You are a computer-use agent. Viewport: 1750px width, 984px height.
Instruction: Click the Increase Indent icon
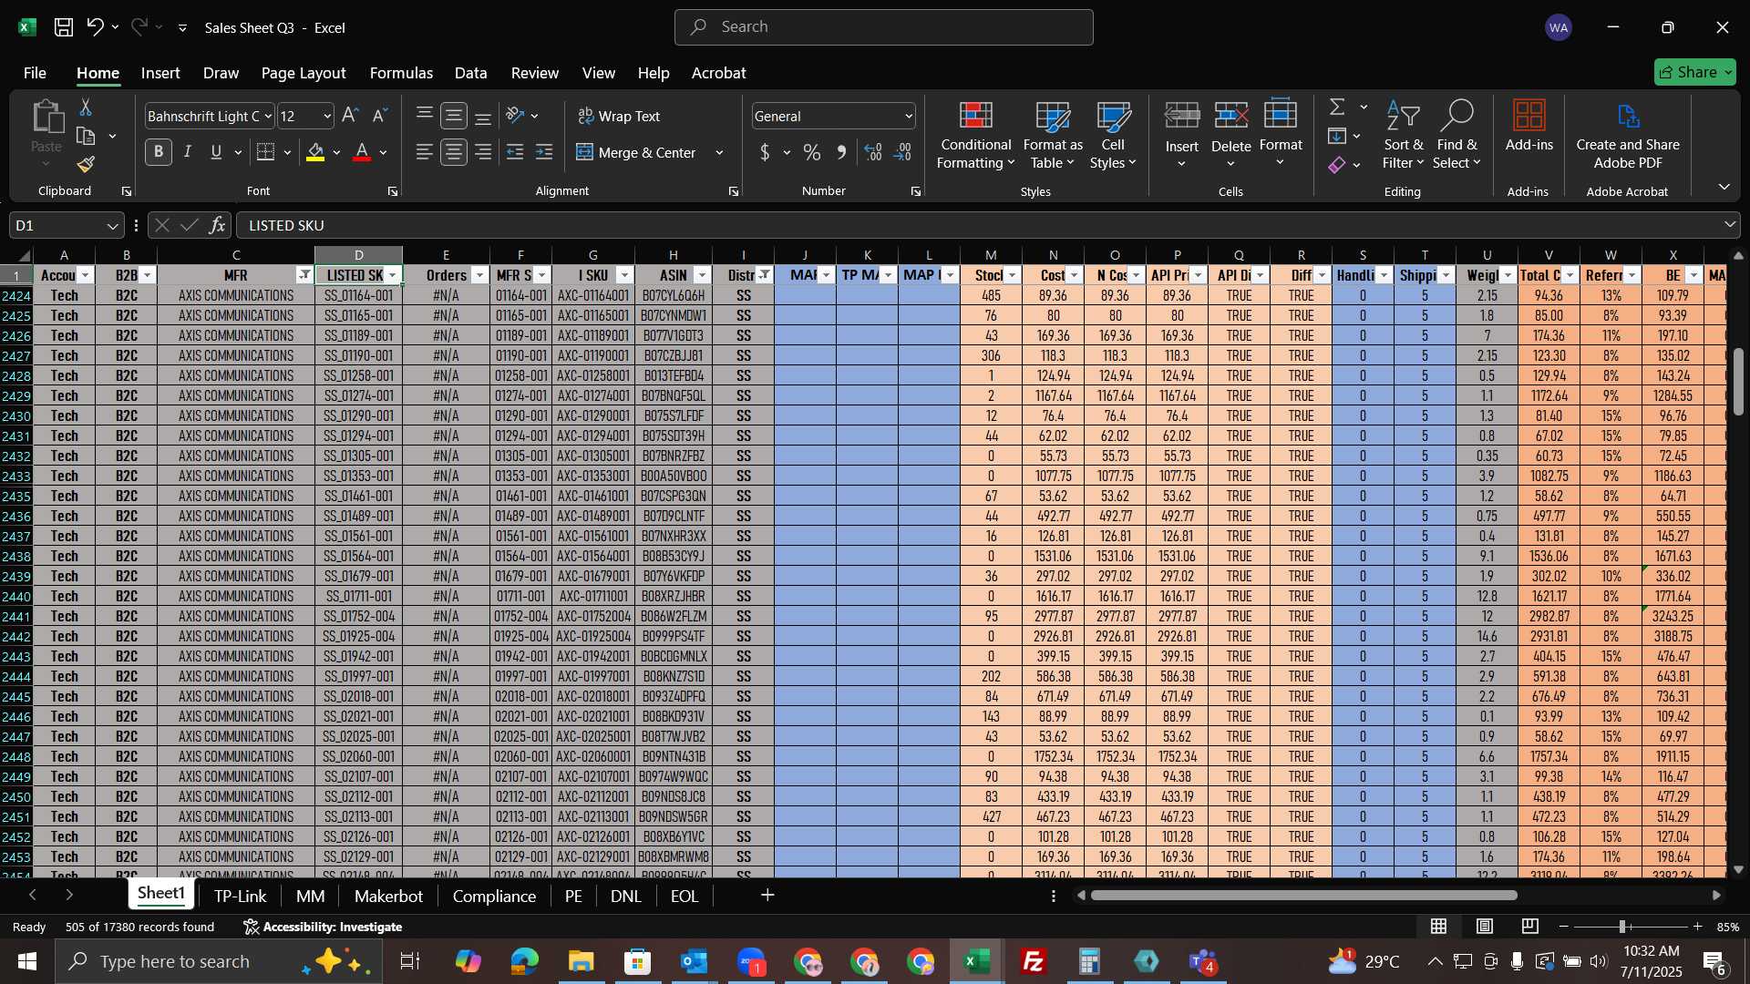coord(544,152)
